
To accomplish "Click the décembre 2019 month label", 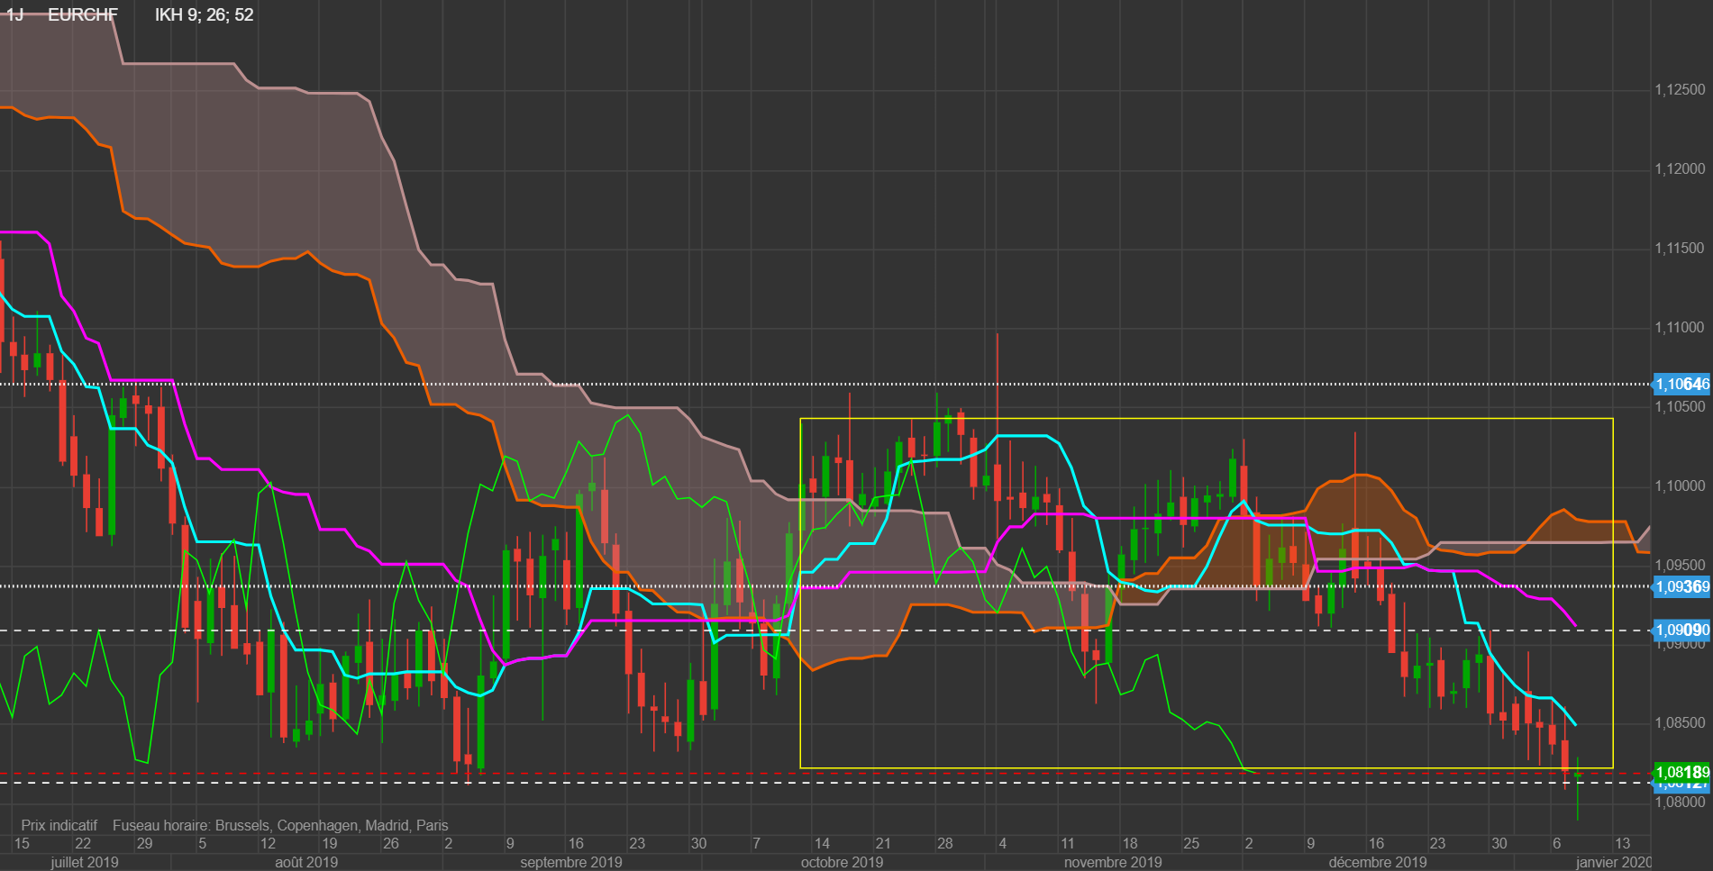I will 1378,862.
